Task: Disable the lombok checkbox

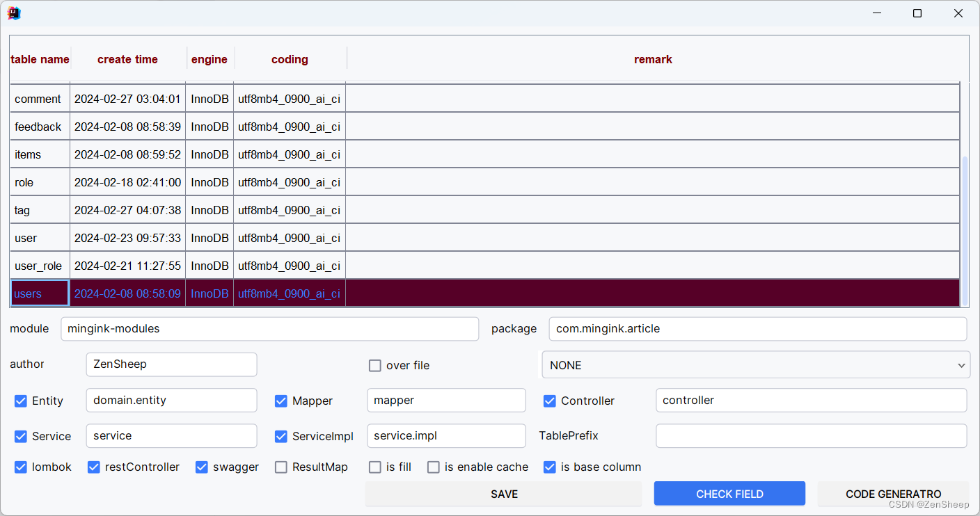Action: (21, 467)
